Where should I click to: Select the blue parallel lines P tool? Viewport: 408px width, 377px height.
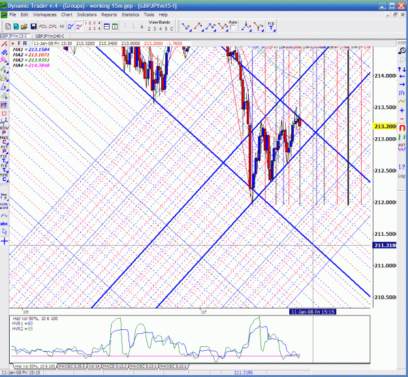4,52
